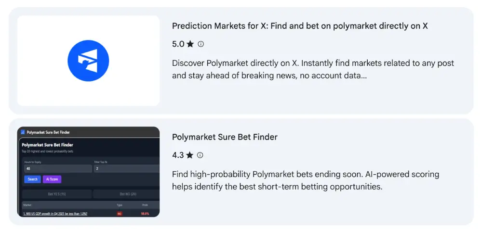Viewport: 482px width, 229px height.
Task: Open rating info icon beside 5.0 score
Action: tap(201, 44)
